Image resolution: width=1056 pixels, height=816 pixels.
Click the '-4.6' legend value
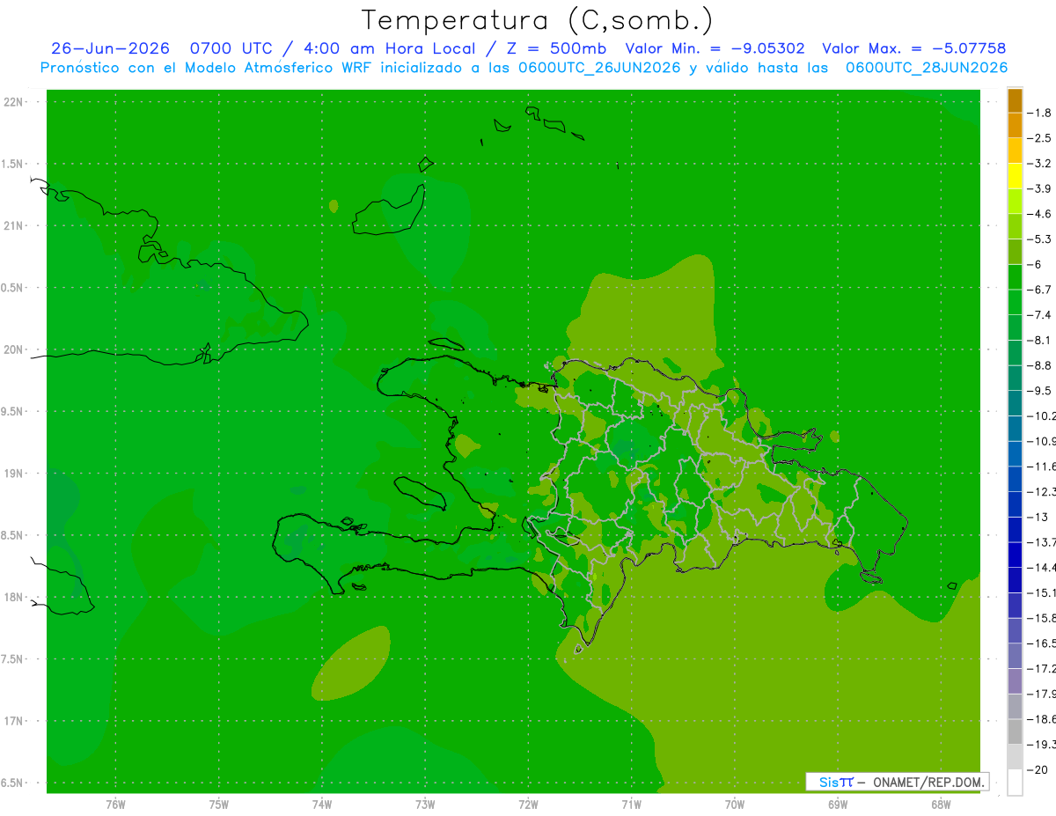[1041, 214]
